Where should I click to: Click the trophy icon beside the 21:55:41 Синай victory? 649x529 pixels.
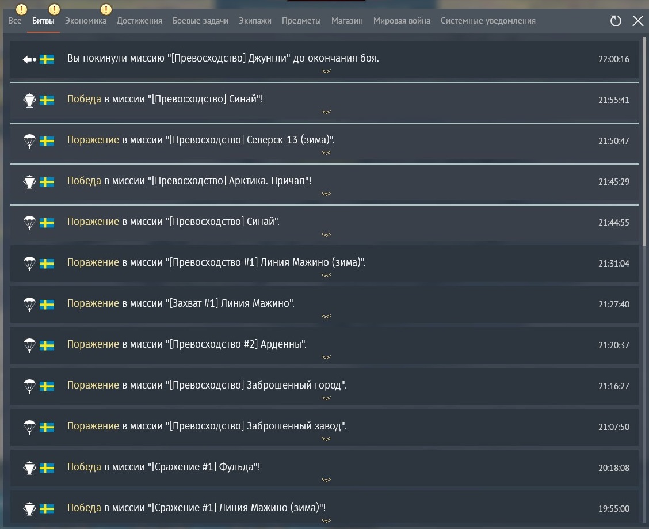[x=29, y=100]
